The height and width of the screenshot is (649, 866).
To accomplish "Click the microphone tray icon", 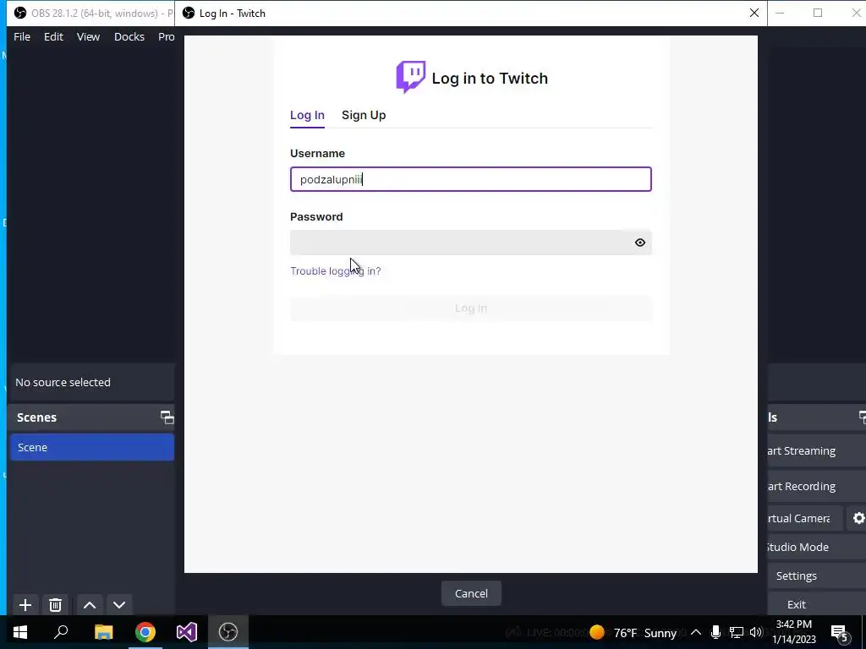I will 715,632.
